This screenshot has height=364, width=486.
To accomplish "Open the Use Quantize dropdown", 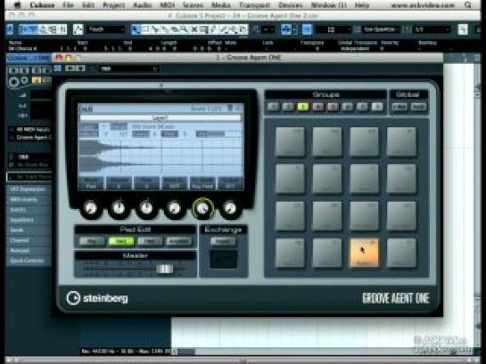I will [x=381, y=29].
